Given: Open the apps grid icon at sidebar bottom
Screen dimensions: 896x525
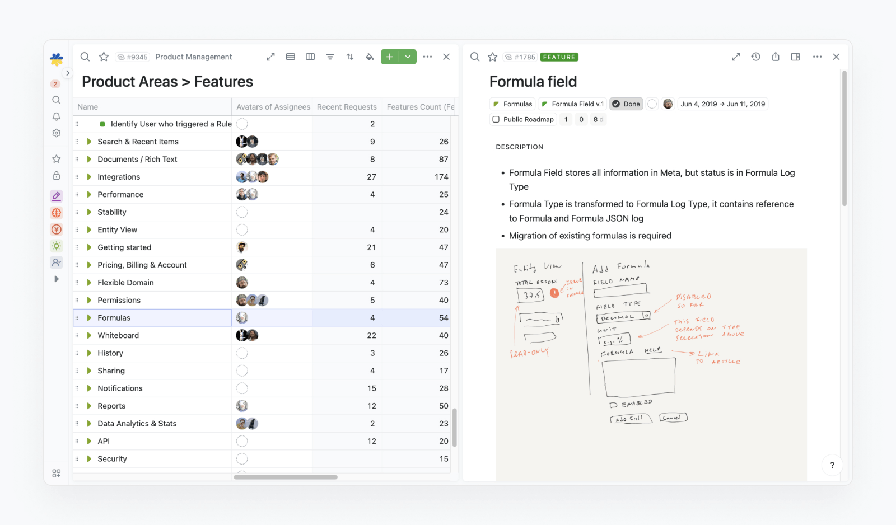Looking at the screenshot, I should [57, 474].
